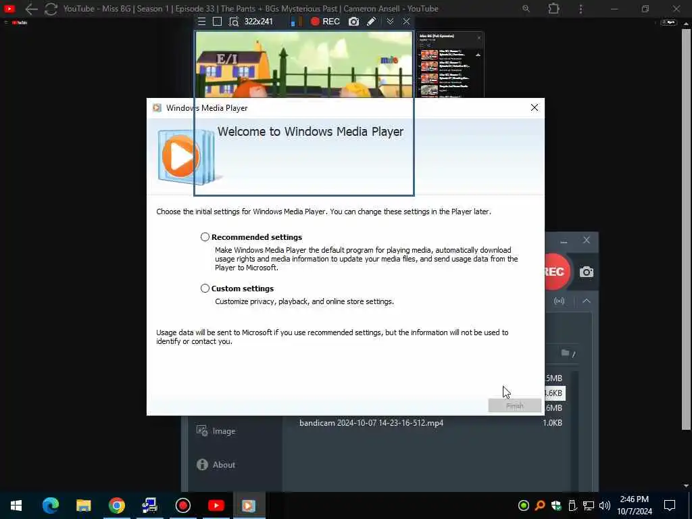Open File Explorer from the taskbar
Screen dimensions: 692x519
(83, 505)
